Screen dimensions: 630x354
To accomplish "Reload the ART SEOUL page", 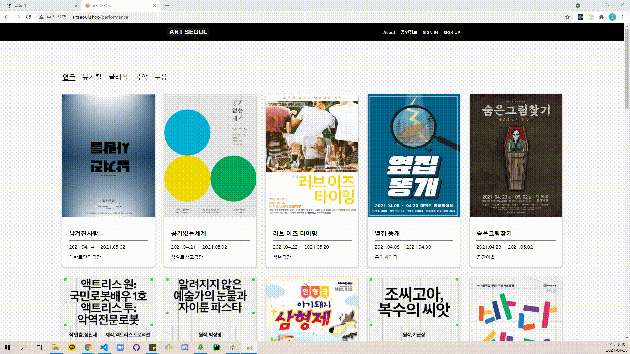I will point(28,17).
